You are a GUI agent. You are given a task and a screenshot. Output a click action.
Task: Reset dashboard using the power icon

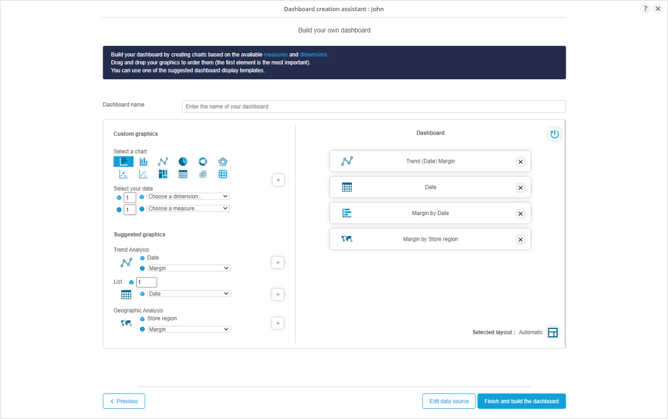click(x=555, y=134)
